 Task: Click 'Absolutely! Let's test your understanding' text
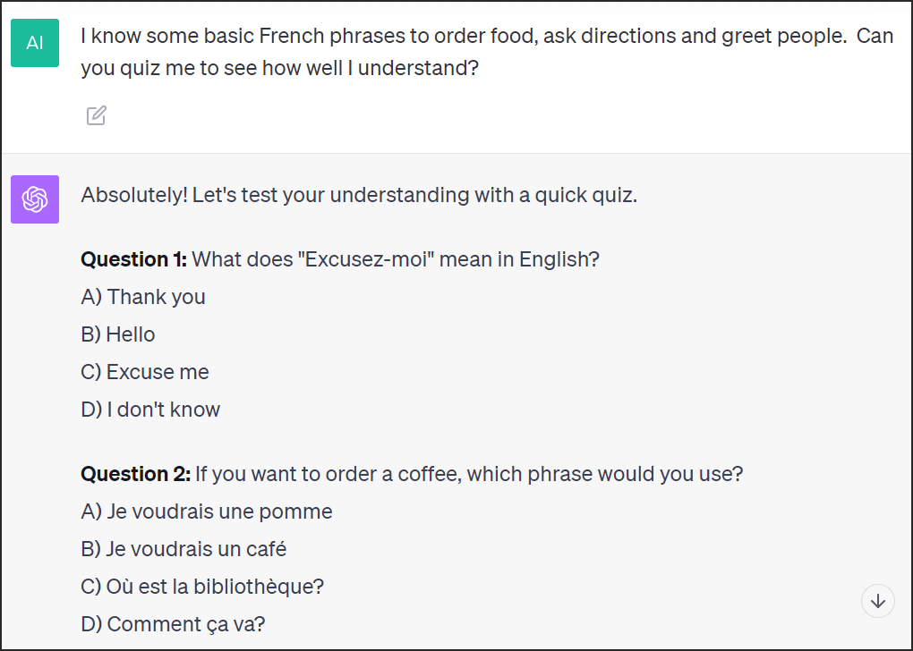(x=275, y=195)
